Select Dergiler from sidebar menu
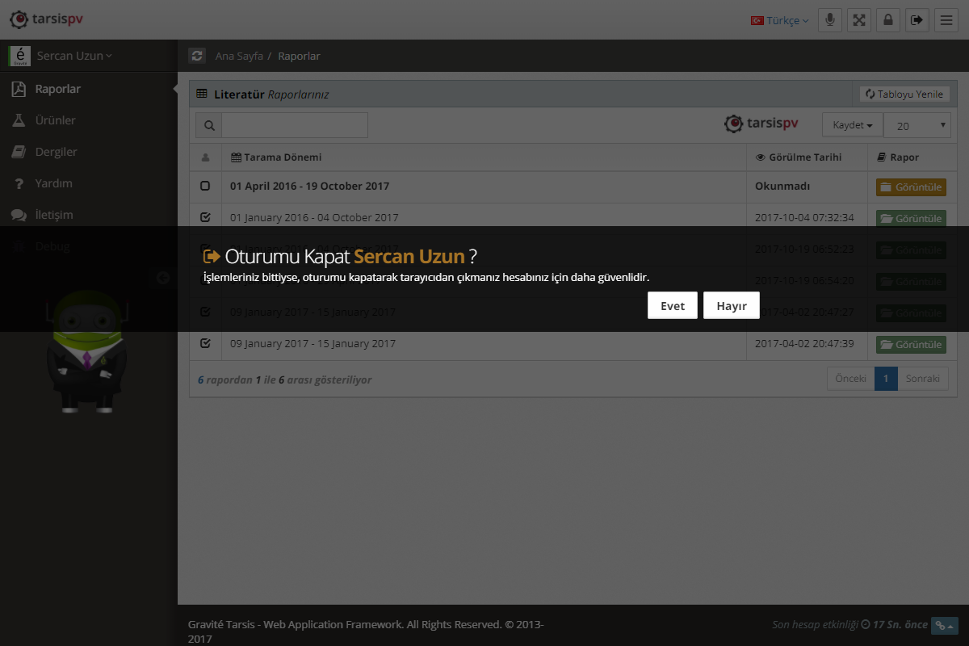 tap(56, 152)
